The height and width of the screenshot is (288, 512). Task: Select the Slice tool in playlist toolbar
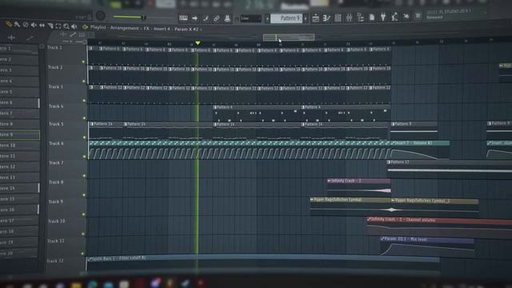pyautogui.click(x=50, y=26)
